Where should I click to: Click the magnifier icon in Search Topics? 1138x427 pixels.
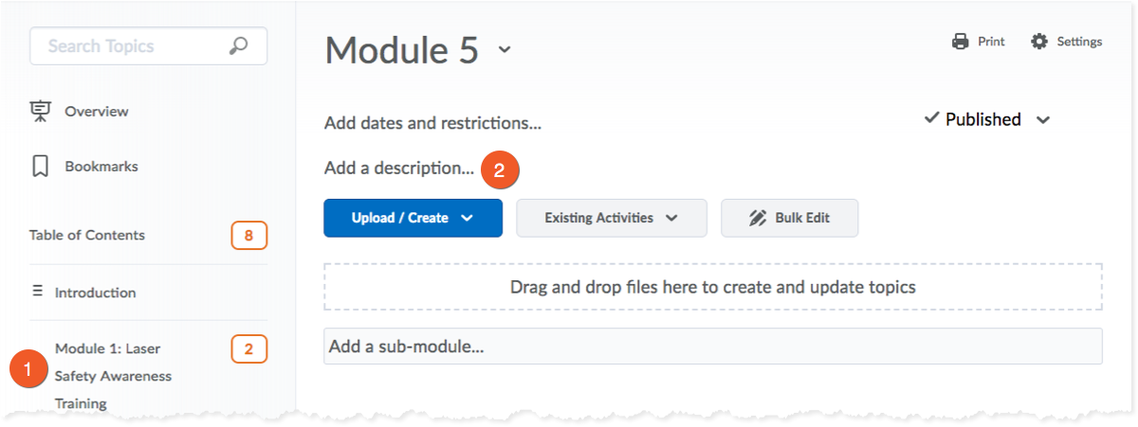pyautogui.click(x=239, y=45)
